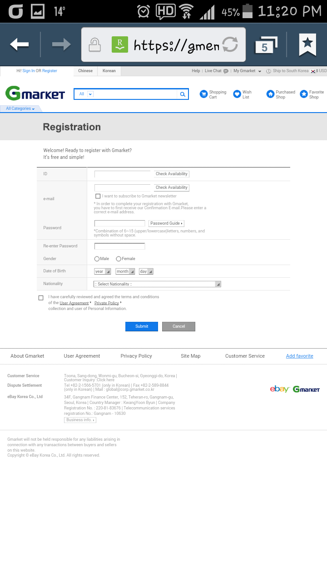The height and width of the screenshot is (581, 327).
Task: Open the birth year dropdown
Action: pos(102,271)
